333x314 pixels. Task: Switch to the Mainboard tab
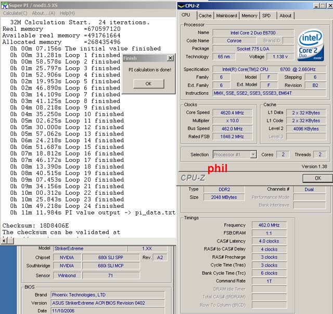coord(226,16)
